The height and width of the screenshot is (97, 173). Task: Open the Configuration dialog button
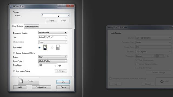point(41,87)
